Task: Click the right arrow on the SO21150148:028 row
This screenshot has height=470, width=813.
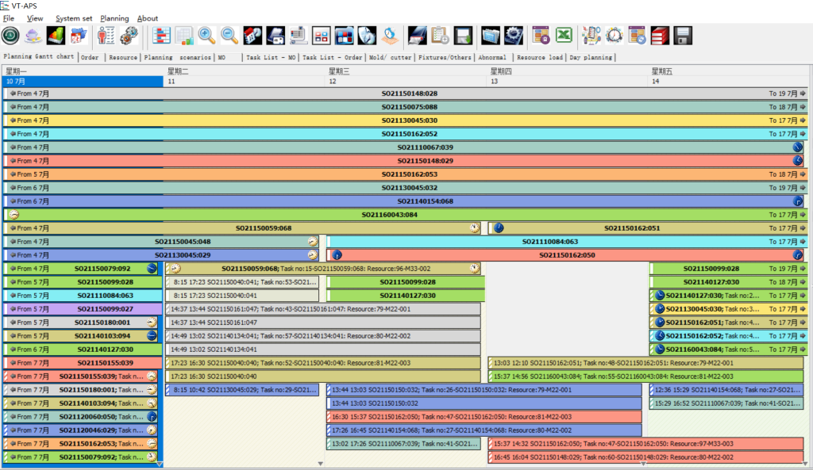Action: pyautogui.click(x=802, y=93)
